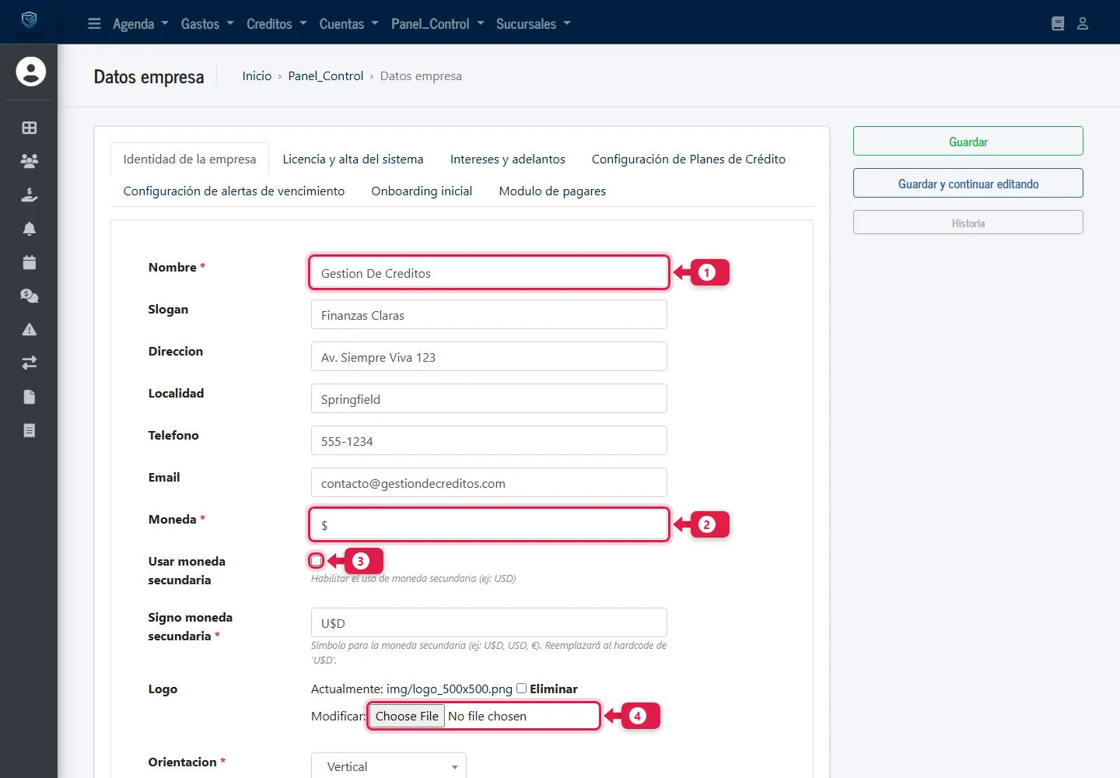Follow the Panel_Control breadcrumb link
The height and width of the screenshot is (778, 1120).
(x=326, y=75)
